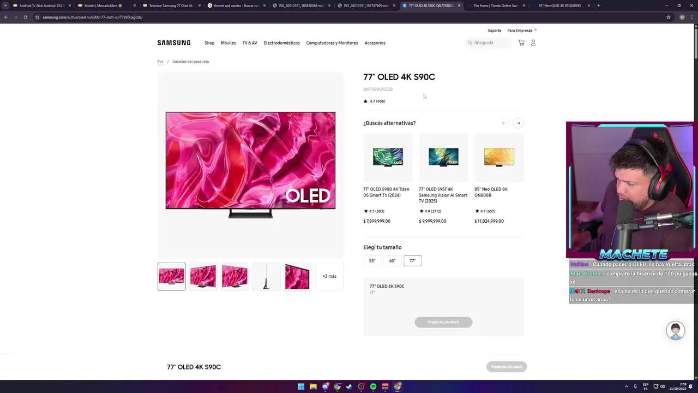Click the search magnifier icon
This screenshot has width=698, height=393.
(x=470, y=43)
